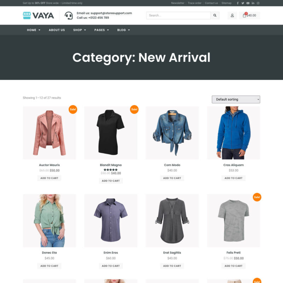Expand the Default sorting dropdown
283x283 pixels.
pos(236,99)
